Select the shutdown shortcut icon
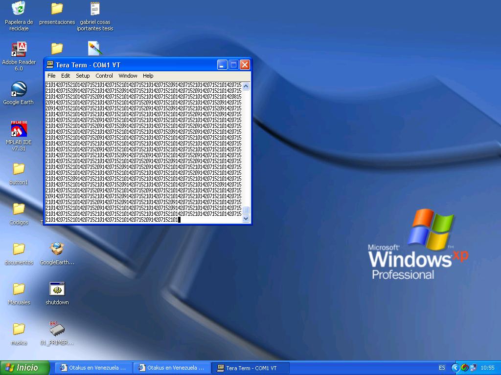The height and width of the screenshot is (375, 501). 57,289
